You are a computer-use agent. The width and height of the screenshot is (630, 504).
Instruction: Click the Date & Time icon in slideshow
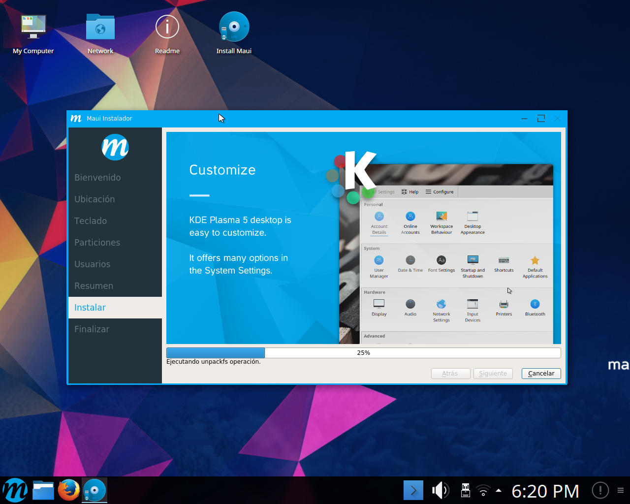[x=410, y=264]
